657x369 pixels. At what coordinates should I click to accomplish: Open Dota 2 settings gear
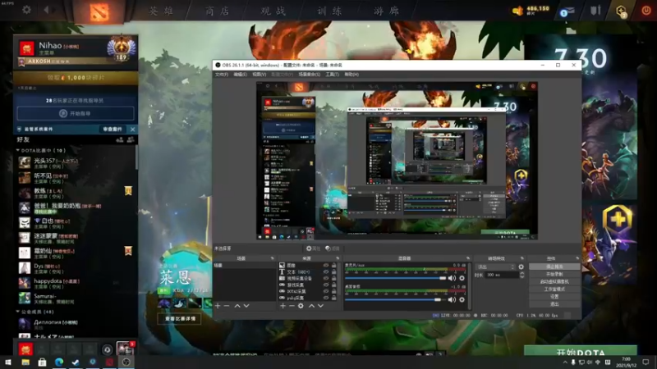(x=26, y=10)
